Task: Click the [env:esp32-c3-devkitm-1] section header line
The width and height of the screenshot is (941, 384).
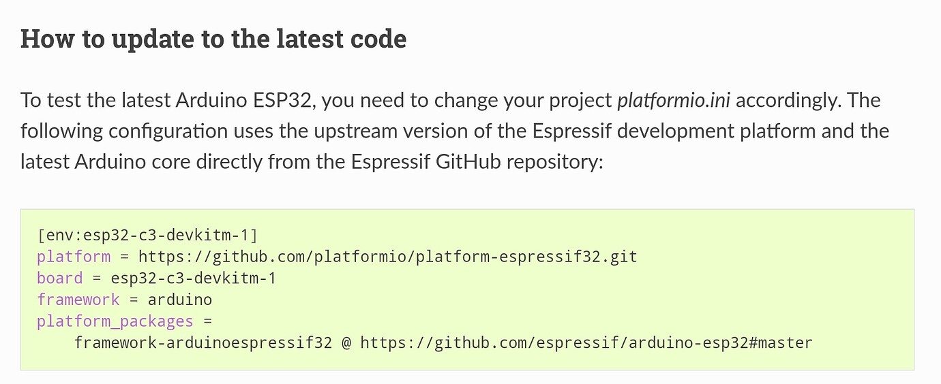Action: [x=147, y=236]
